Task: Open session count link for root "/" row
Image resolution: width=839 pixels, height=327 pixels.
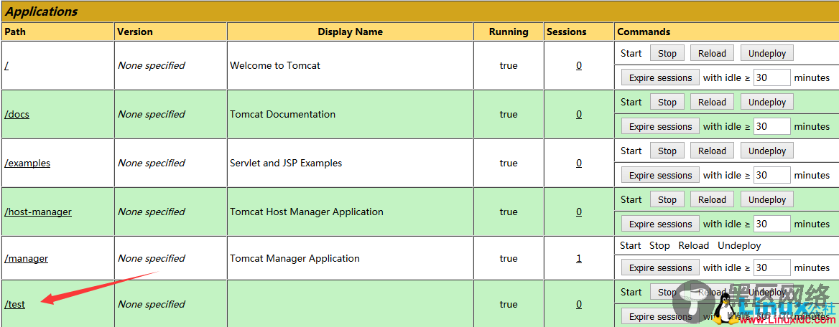Action: [579, 66]
